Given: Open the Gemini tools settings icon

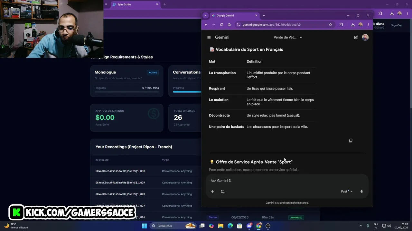Looking at the screenshot, I should click(223, 192).
